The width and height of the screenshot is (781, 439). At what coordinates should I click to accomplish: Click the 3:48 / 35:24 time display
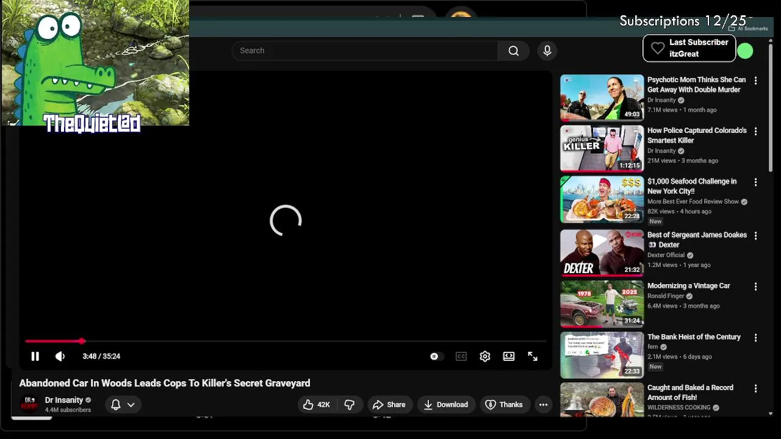[101, 356]
